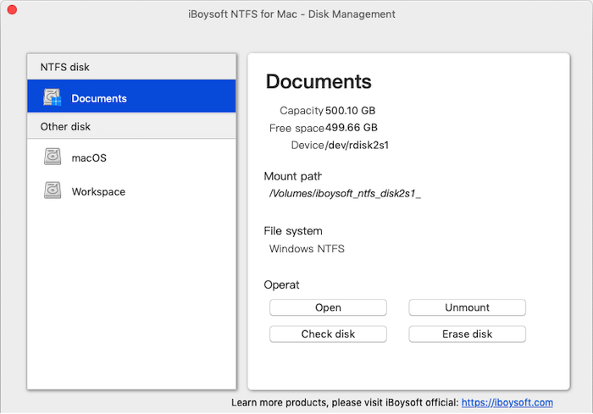Click the NTFS disk section header

(131, 67)
